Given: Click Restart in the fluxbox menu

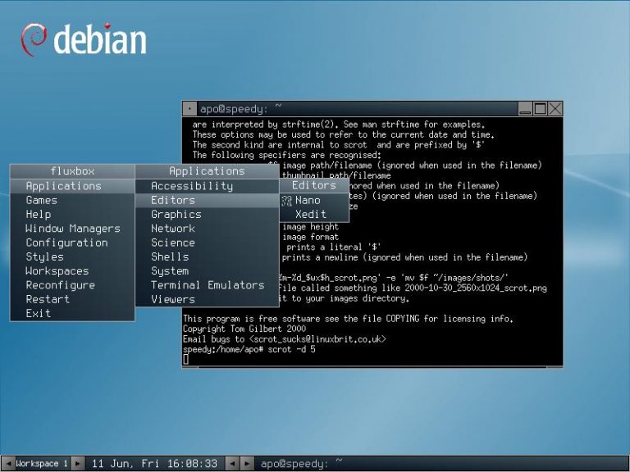Looking at the screenshot, I should (48, 299).
